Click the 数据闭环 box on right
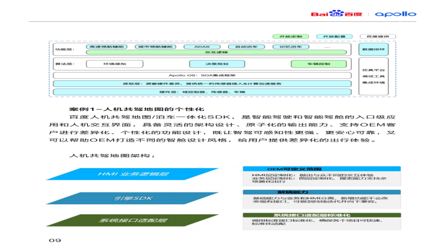445x250 pixels. click(374, 49)
